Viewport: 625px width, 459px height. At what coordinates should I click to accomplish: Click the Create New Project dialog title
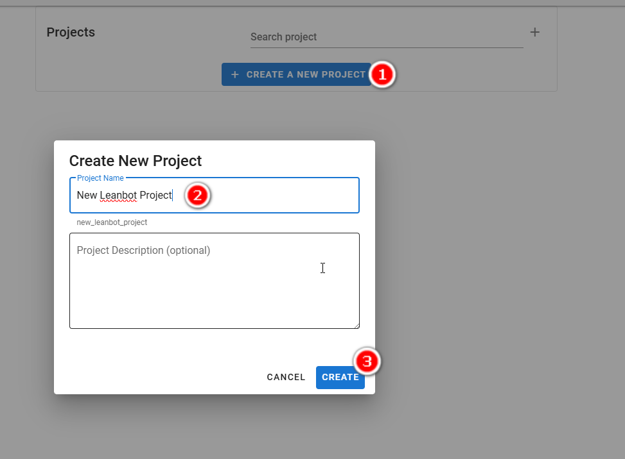pos(136,161)
